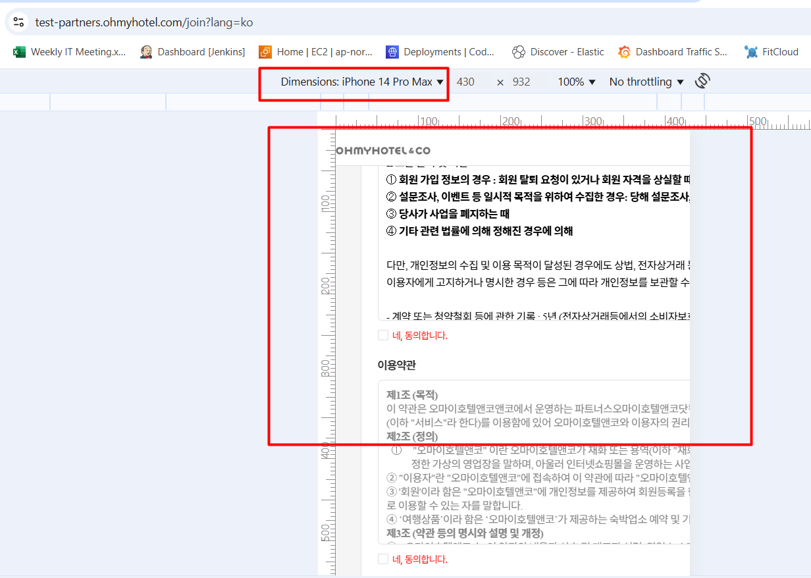Click the 이용약관 section heading

pos(397,365)
